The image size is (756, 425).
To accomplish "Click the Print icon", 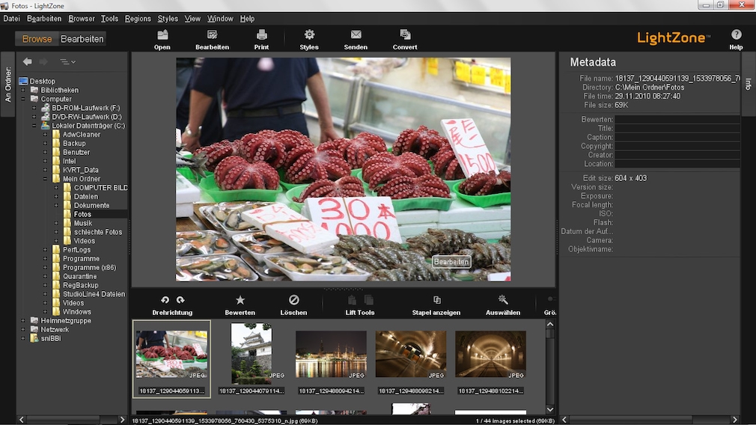I will [261, 34].
